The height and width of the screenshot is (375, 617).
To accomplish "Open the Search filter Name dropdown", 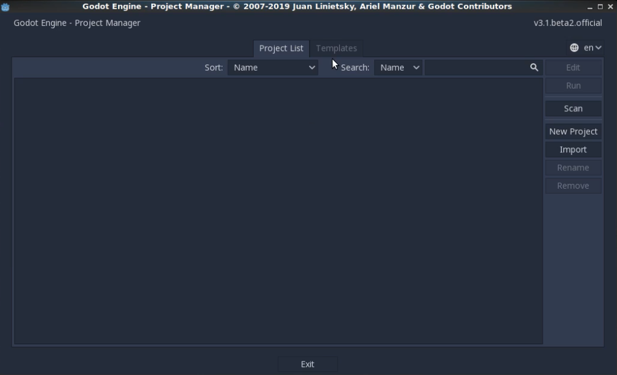I will (398, 68).
